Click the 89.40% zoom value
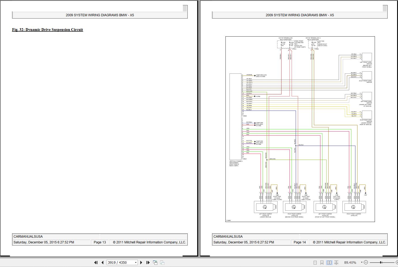This screenshot has width=398, height=267. 350,262
